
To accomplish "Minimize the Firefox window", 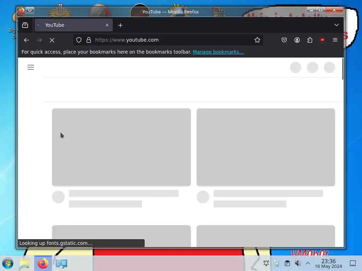I will coord(311,10).
